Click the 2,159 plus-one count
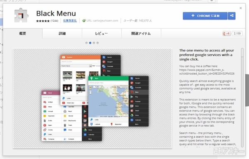The height and width of the screenshot is (159, 249). pos(237,34)
